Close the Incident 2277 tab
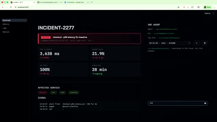The height and width of the screenshot is (122, 217). (34, 2)
